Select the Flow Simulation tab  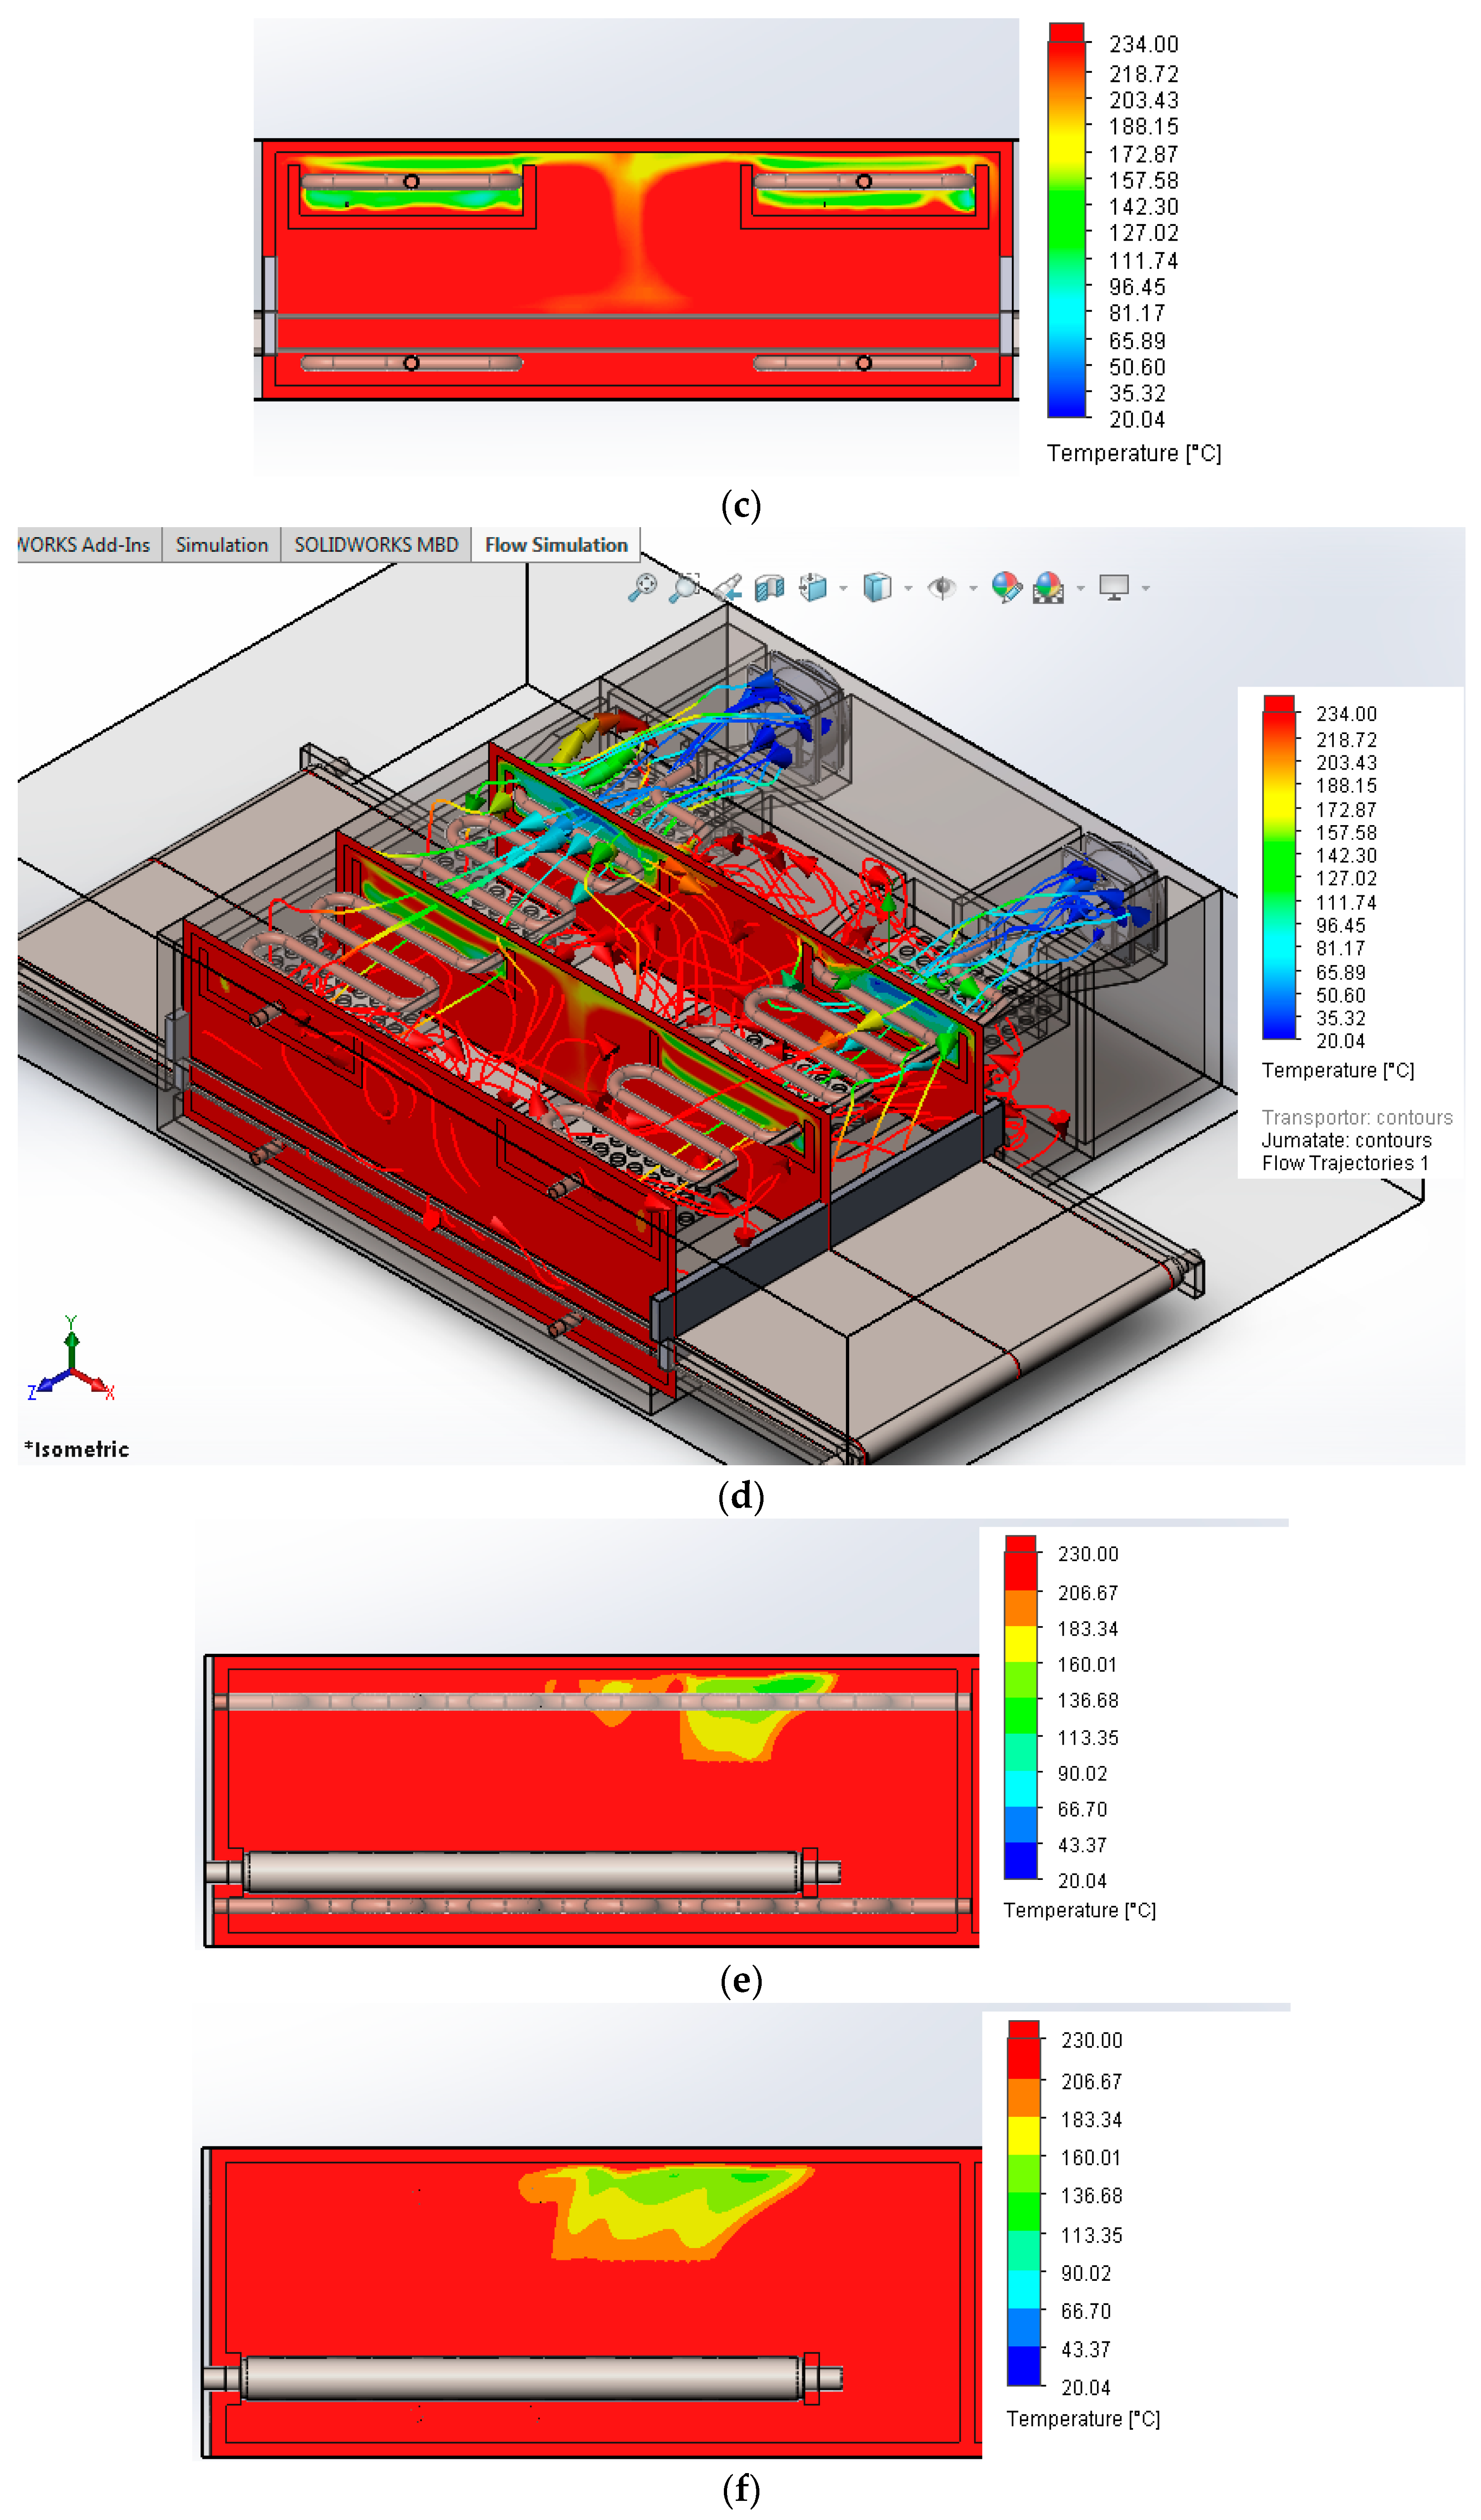[556, 545]
